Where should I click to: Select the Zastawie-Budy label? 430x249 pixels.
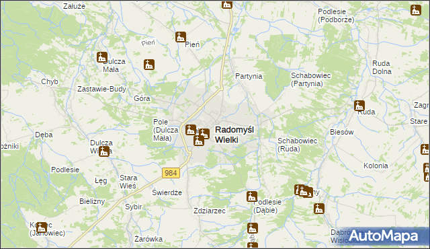point(101,90)
